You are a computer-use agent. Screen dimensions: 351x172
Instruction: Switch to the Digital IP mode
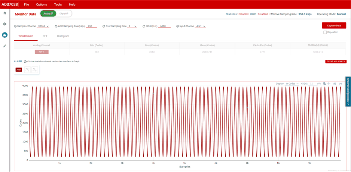coord(64,14)
